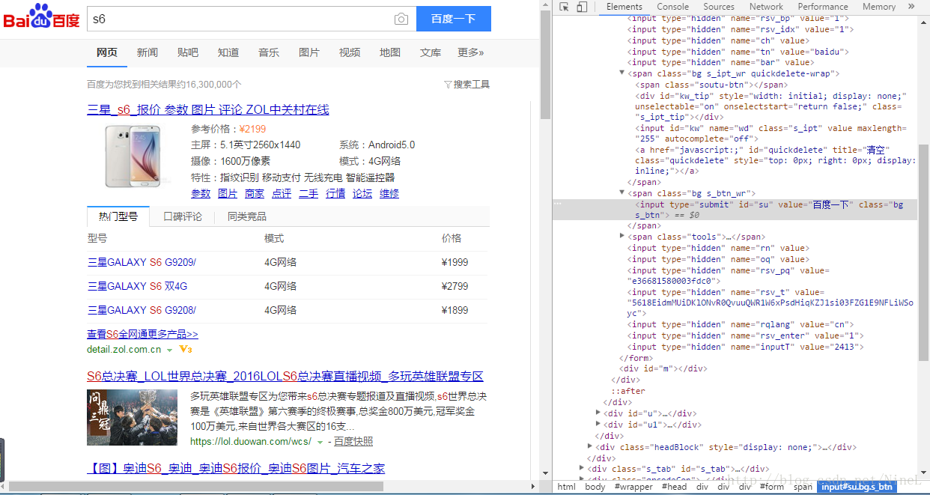Viewport: 930px width, 495px height.
Task: Click #wrapper in DevTools breadcrumb
Action: [x=633, y=487]
